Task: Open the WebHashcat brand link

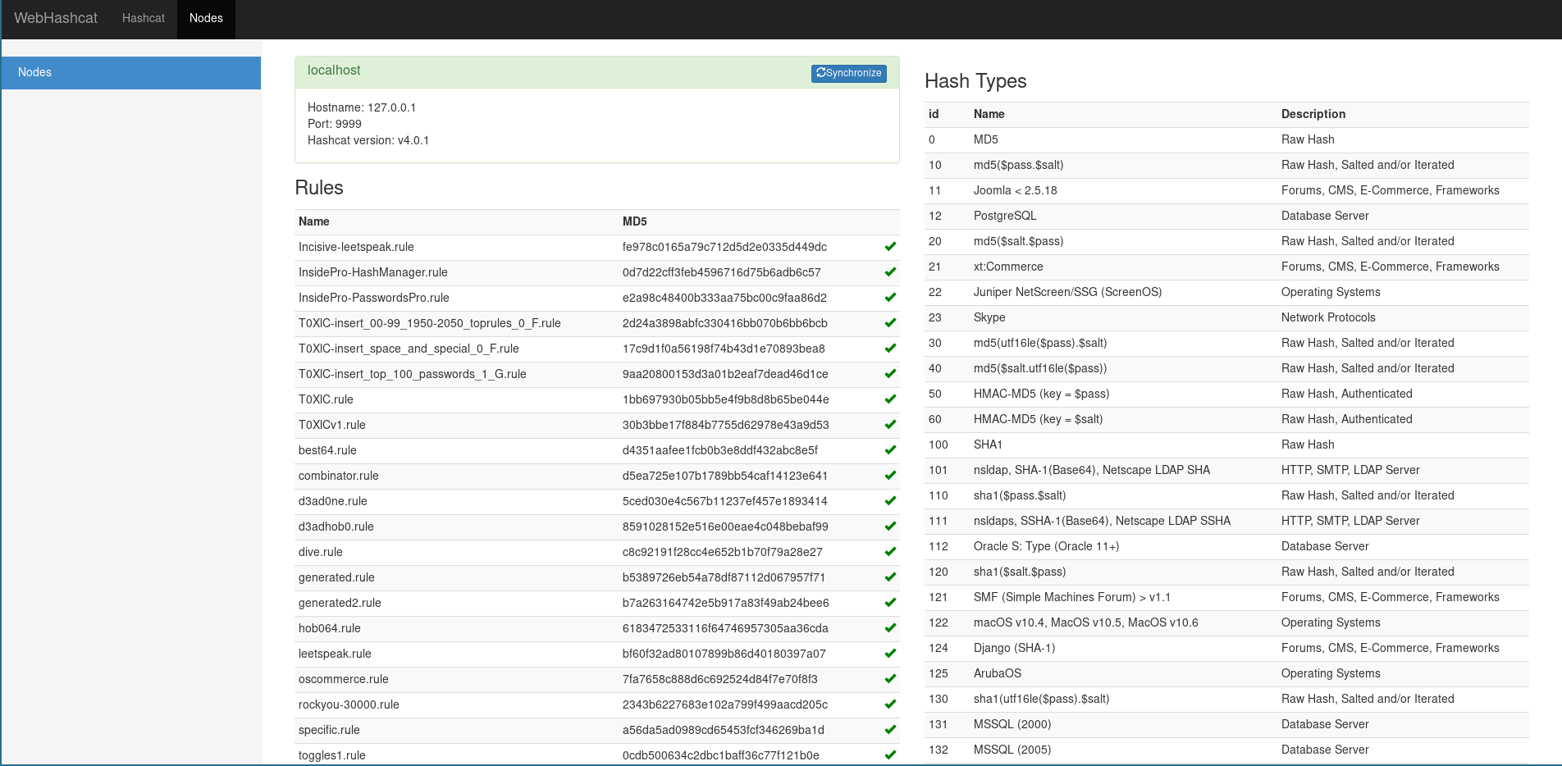Action: click(x=56, y=18)
